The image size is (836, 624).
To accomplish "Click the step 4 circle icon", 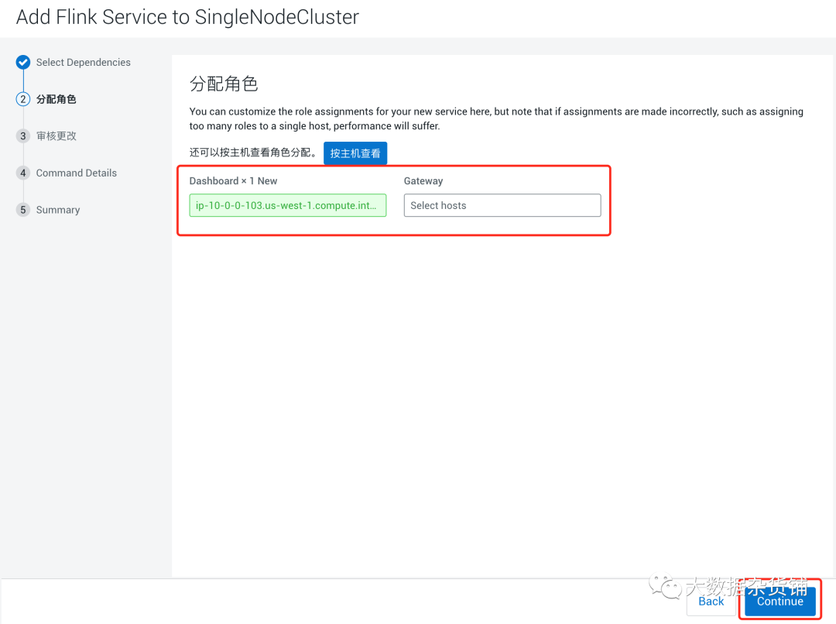I will pos(23,173).
